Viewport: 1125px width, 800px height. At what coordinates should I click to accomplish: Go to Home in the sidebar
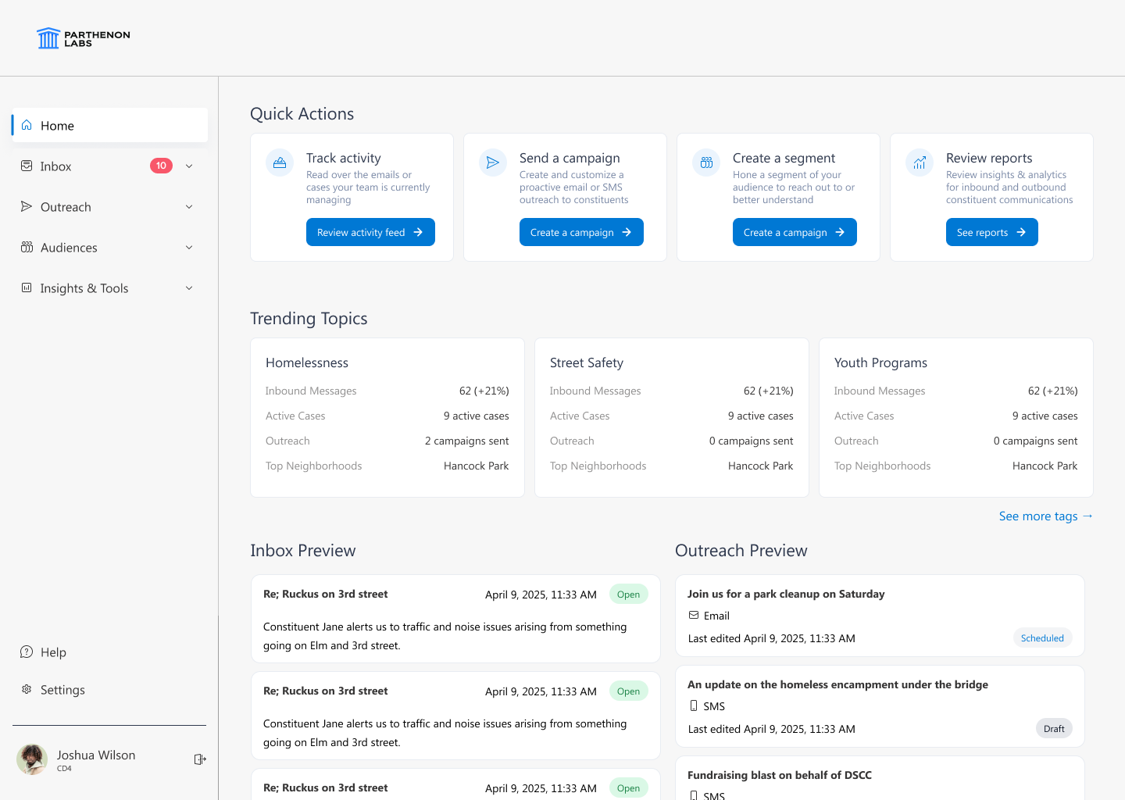[x=110, y=125]
